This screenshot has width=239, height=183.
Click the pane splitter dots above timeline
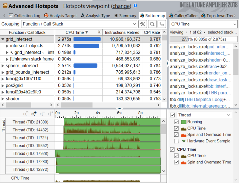coord(119,109)
